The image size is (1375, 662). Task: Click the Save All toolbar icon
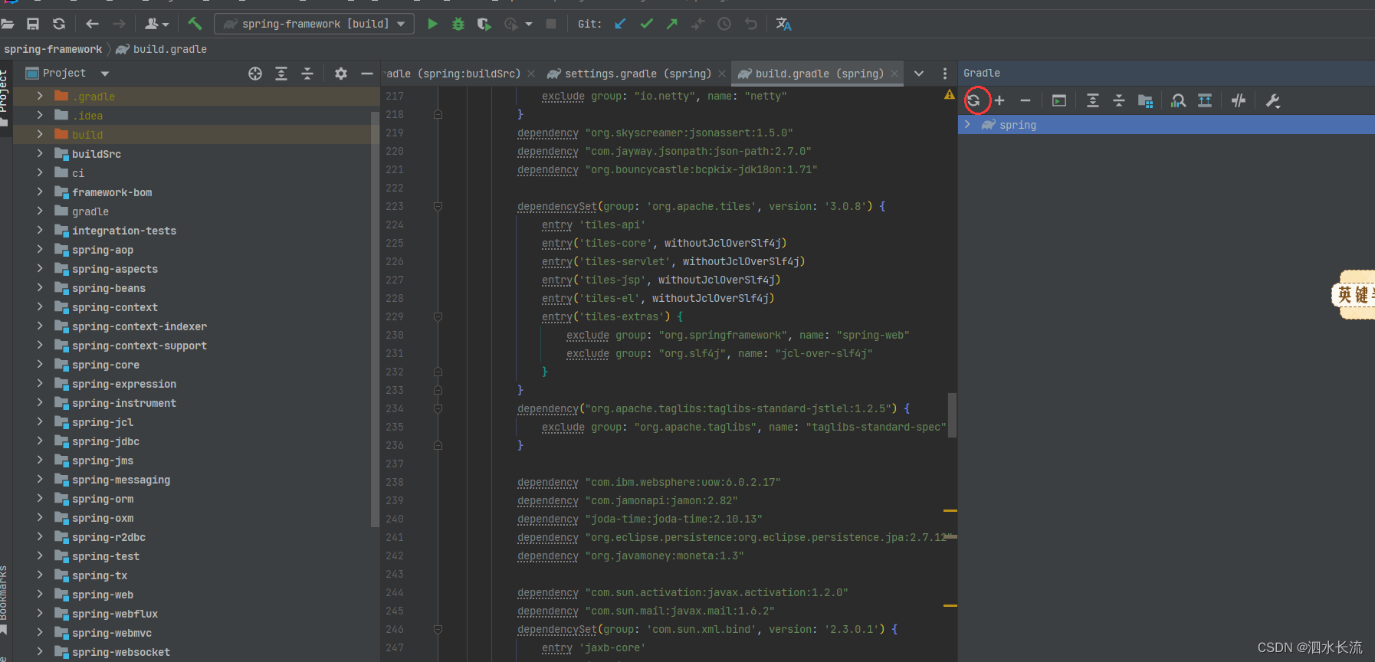tap(33, 24)
